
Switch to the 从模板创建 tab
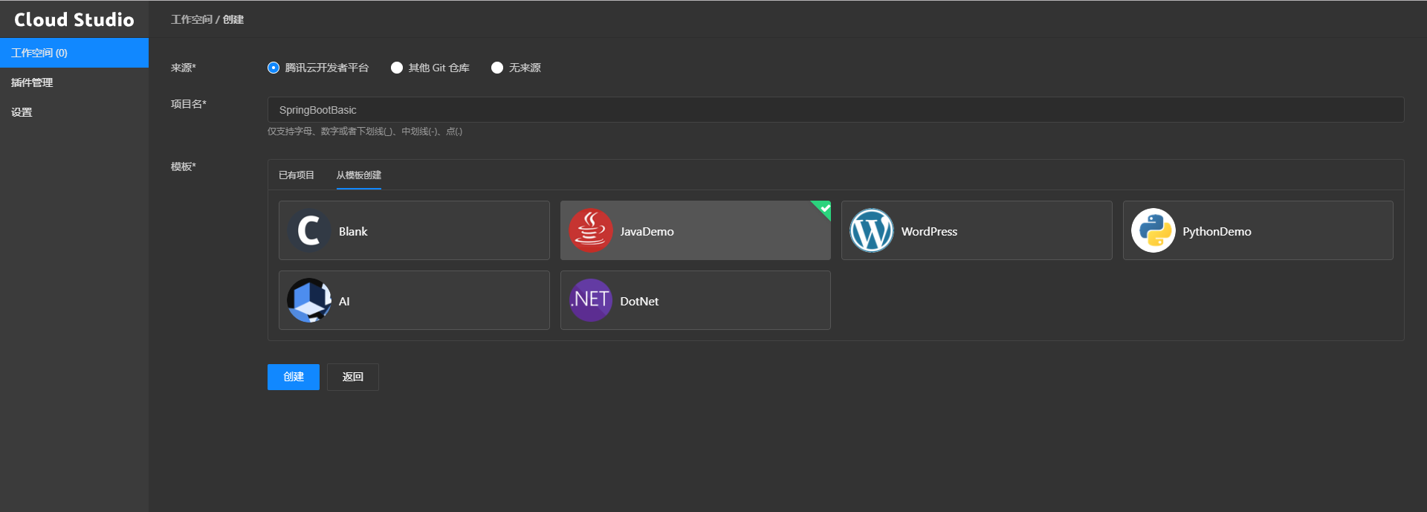[359, 175]
